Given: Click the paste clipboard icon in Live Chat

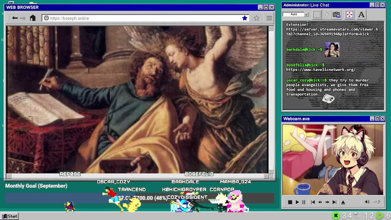Looking at the screenshot, I should point(337,14).
